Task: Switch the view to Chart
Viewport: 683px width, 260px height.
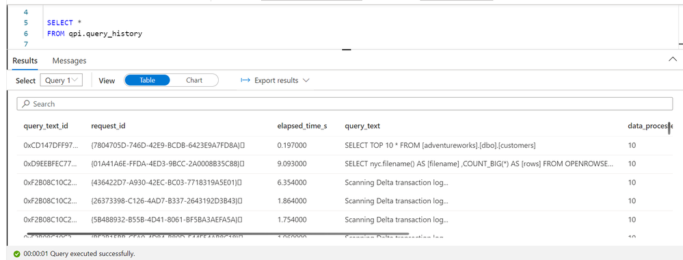Action: click(x=194, y=80)
